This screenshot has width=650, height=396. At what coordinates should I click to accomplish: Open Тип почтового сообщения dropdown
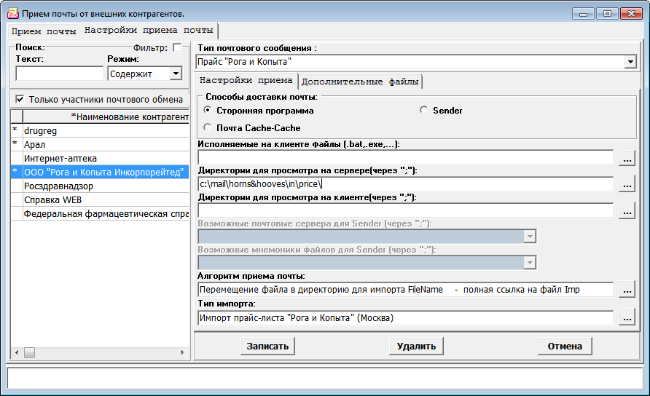(x=630, y=63)
